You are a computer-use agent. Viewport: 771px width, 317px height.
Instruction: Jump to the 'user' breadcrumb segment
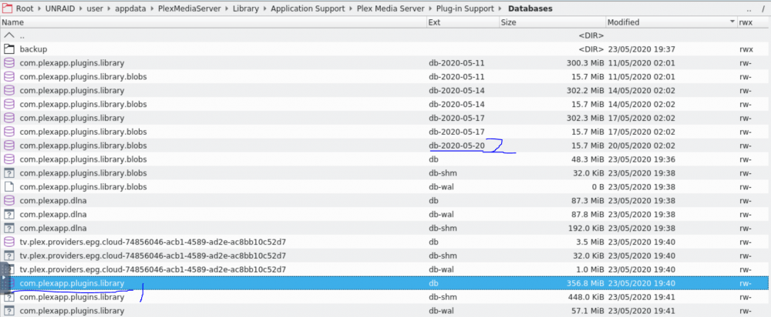click(95, 8)
